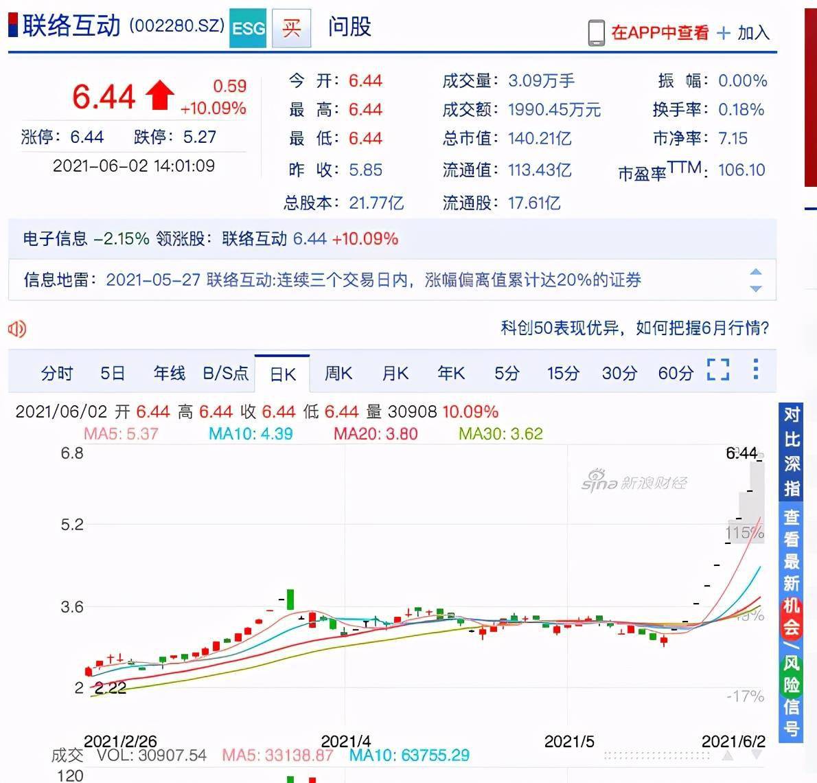The width and height of the screenshot is (817, 783).
Task: Click the MA20: 3.80 indicator label
Action: pyautogui.click(x=376, y=433)
